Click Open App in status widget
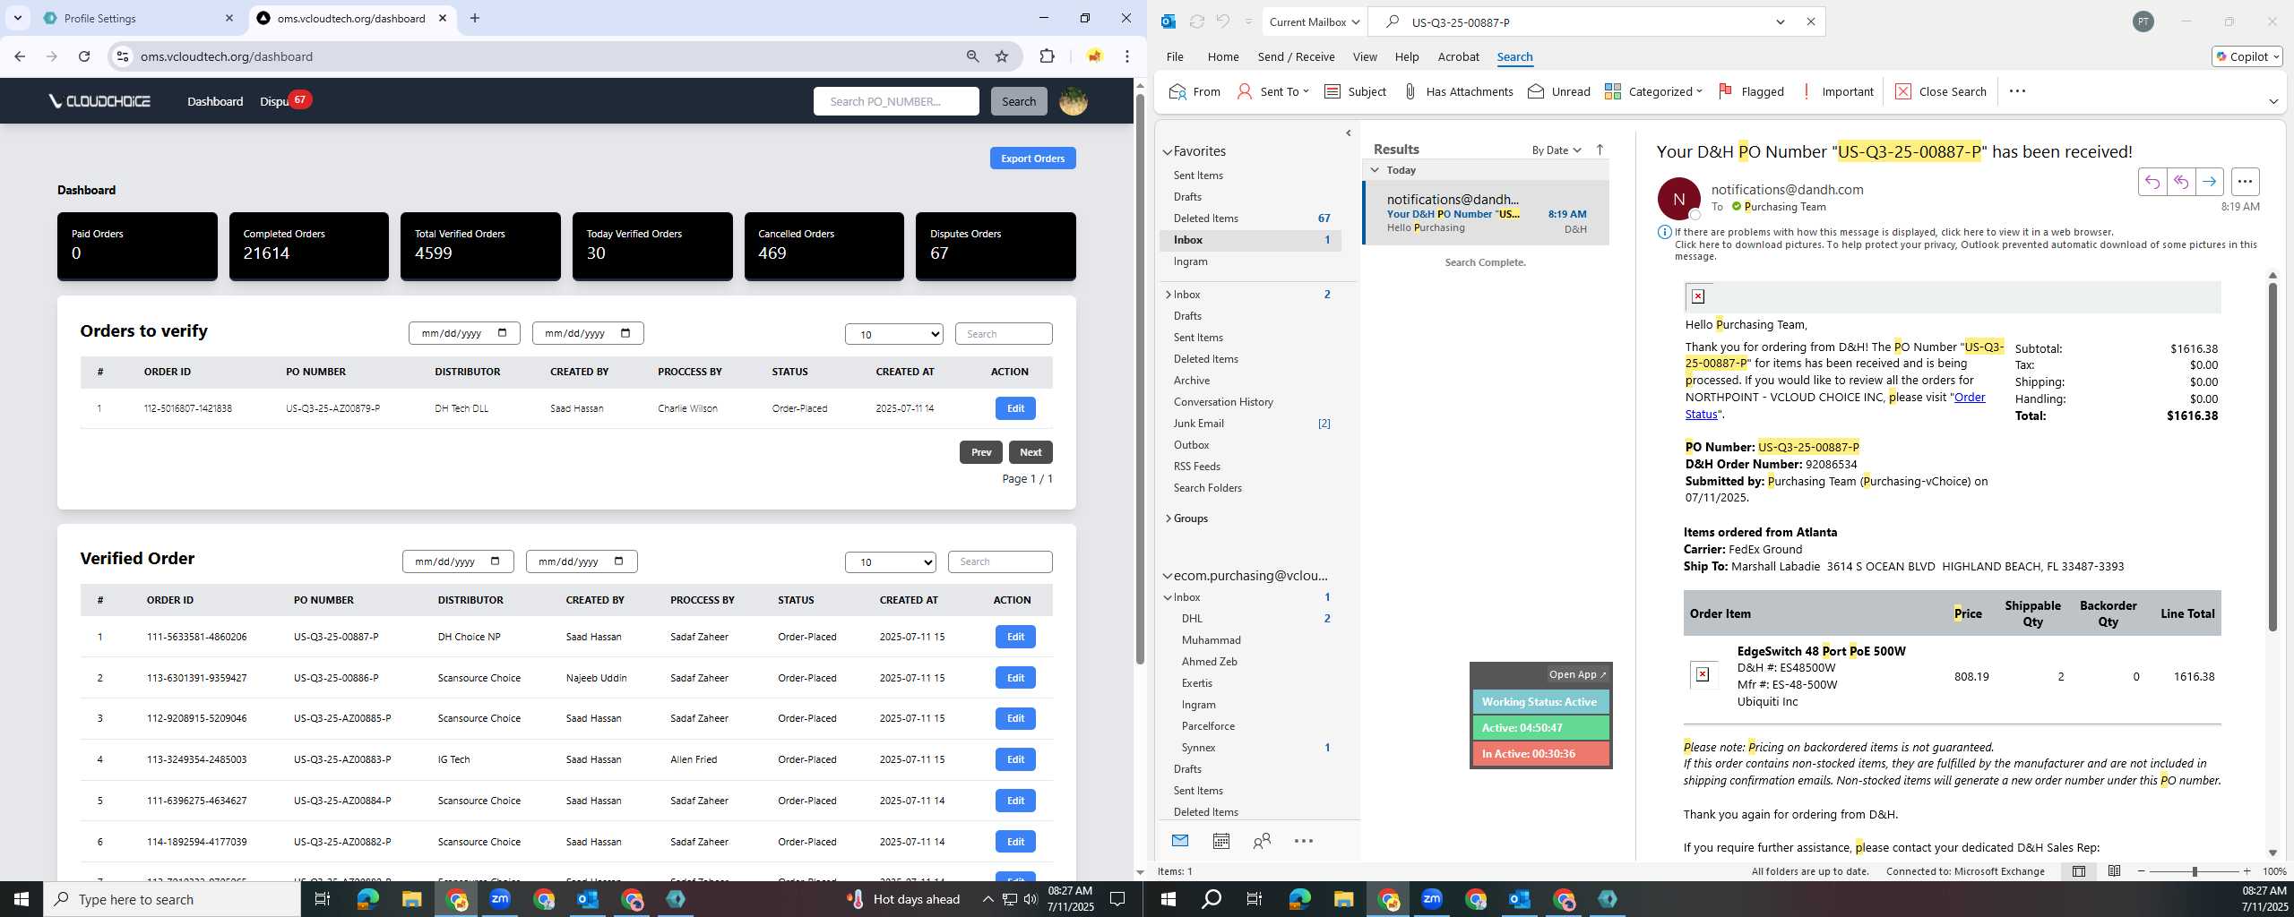The height and width of the screenshot is (917, 2294). tap(1577, 674)
